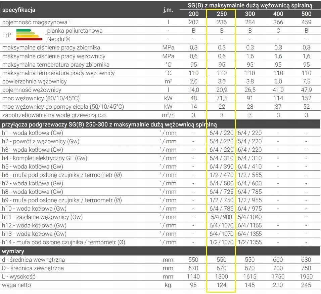Click the h4 'komplet elektryczny GE' row label
This screenshot has height=294, width=321.
45,158
